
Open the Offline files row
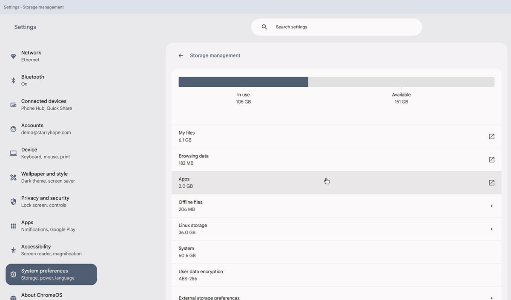tap(336, 206)
